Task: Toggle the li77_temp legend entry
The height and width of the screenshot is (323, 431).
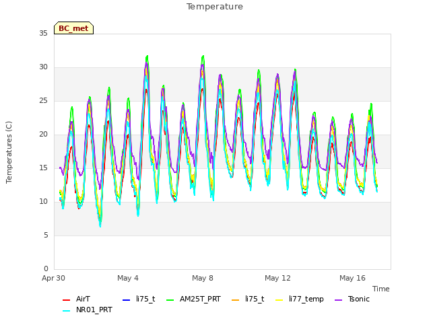Action: click(300, 299)
